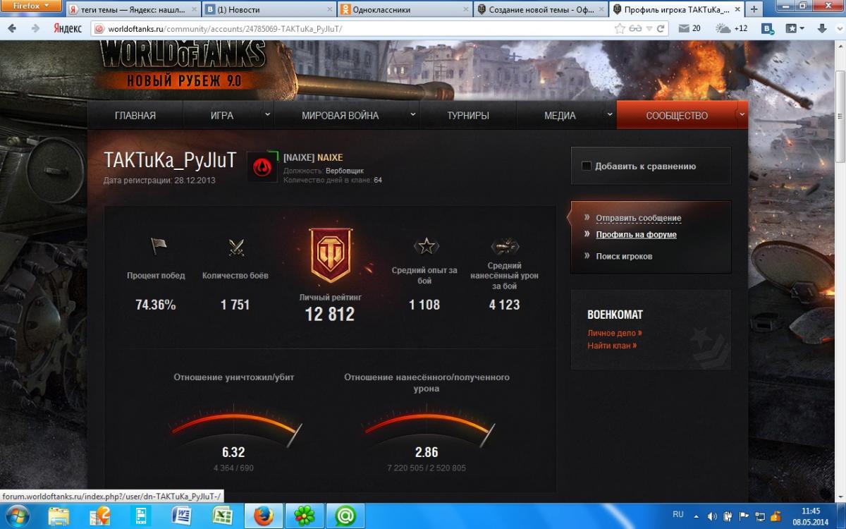This screenshot has width=846, height=529.
Task: Expand МЕДИА submenu arrow
Action: 610,114
